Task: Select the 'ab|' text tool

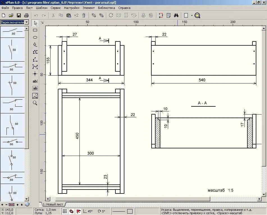Action: pyautogui.click(x=35, y=81)
